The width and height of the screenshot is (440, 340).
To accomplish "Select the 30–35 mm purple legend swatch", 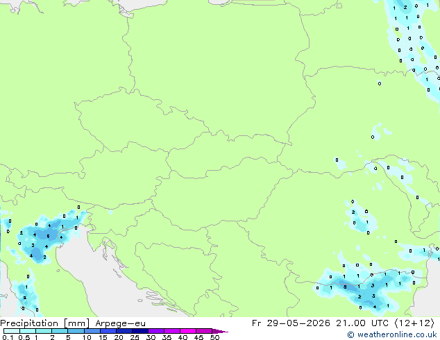I will (156, 331).
